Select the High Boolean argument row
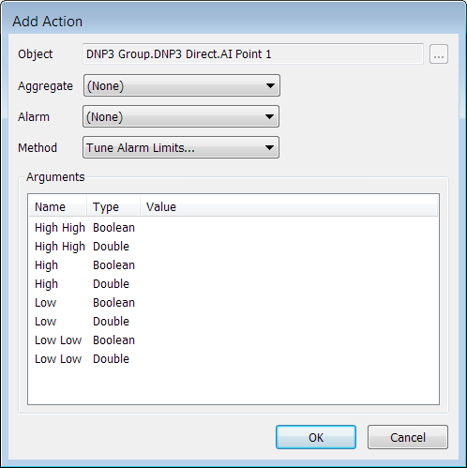This screenshot has width=467, height=468. [233, 265]
